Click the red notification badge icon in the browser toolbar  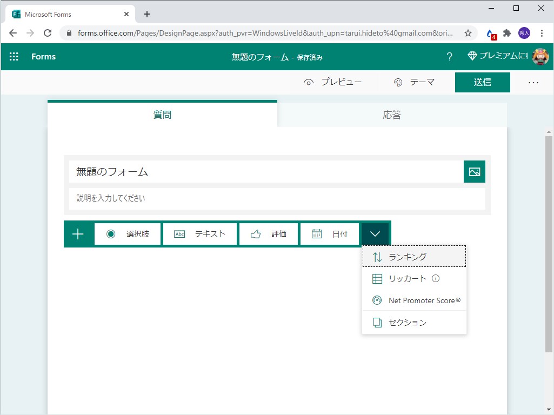tap(491, 33)
